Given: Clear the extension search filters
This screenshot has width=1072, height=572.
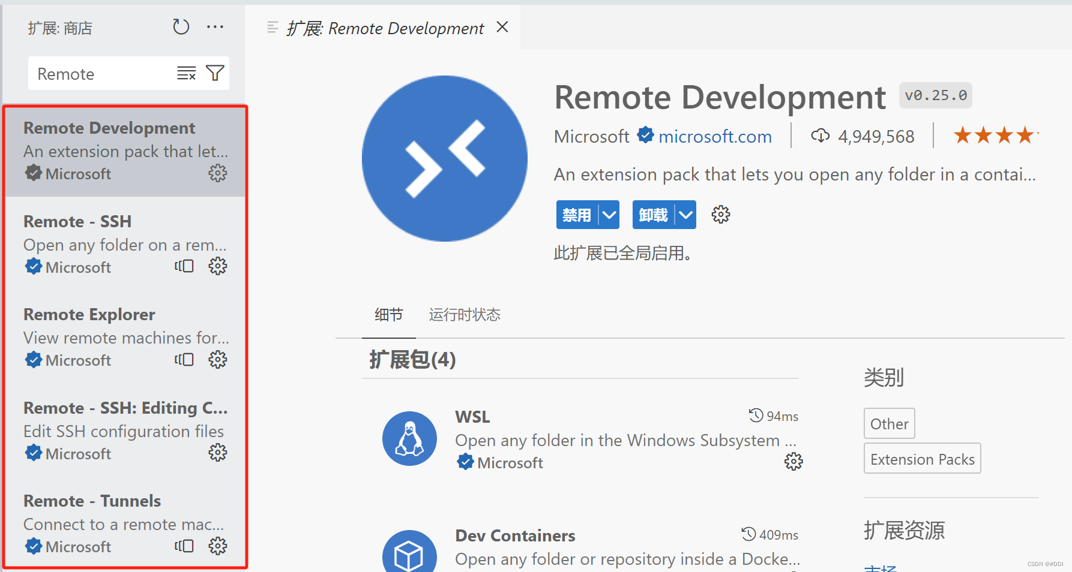Looking at the screenshot, I should pyautogui.click(x=186, y=73).
